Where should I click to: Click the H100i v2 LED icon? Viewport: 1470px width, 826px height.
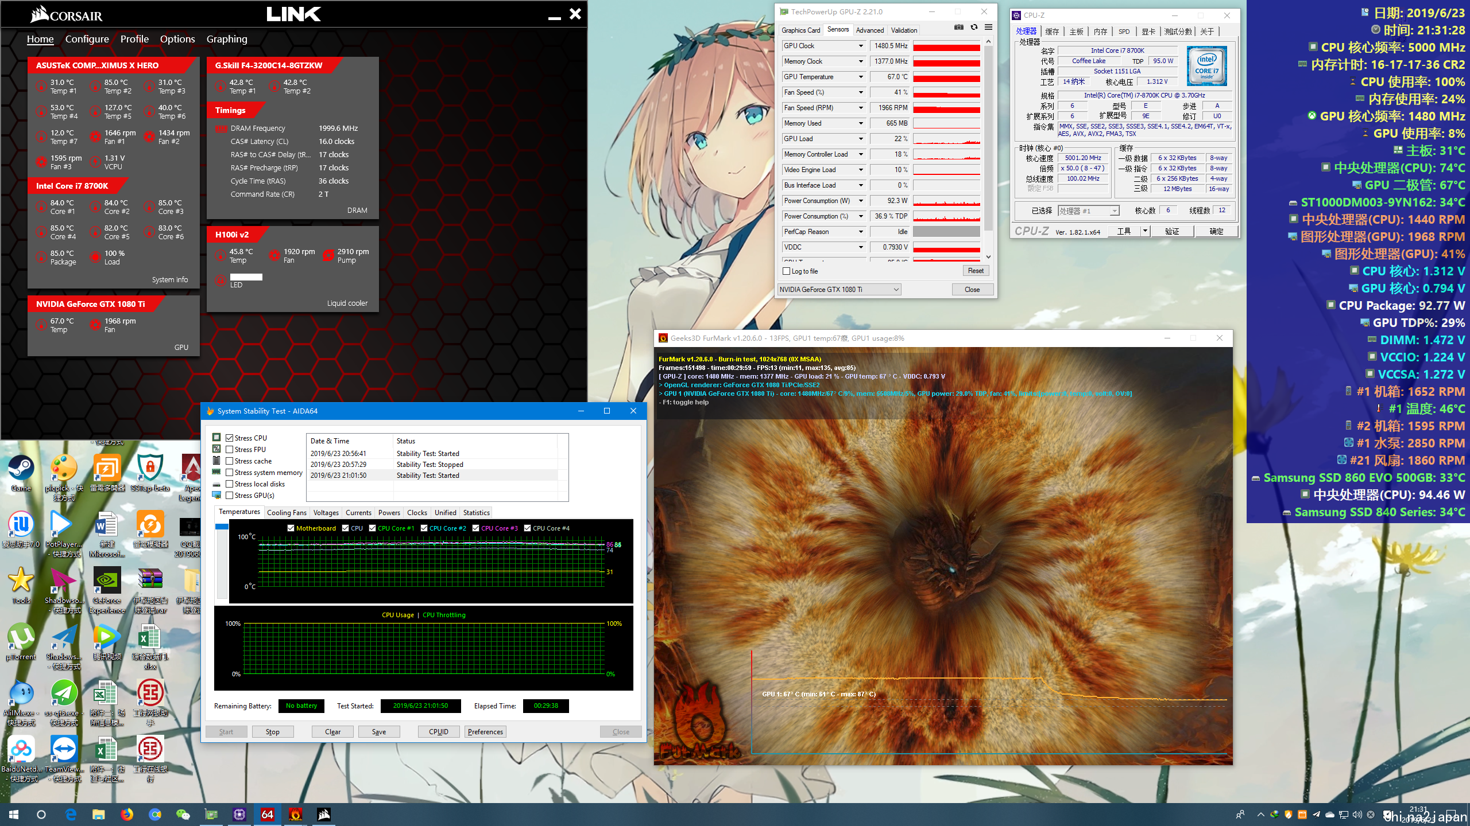220,280
